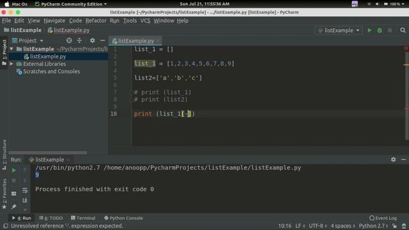This screenshot has width=409, height=230.
Task: Open the Edit menu
Action: [x=19, y=20]
